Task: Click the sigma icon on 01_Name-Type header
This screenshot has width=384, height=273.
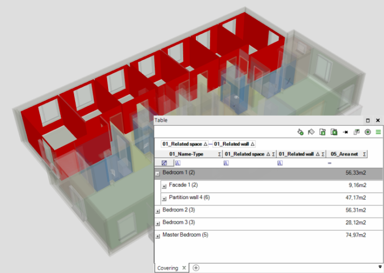Action: [219, 154]
